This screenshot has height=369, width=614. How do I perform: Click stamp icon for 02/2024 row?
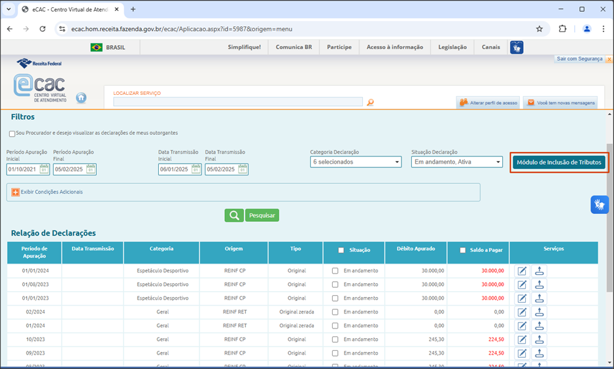[x=539, y=312]
